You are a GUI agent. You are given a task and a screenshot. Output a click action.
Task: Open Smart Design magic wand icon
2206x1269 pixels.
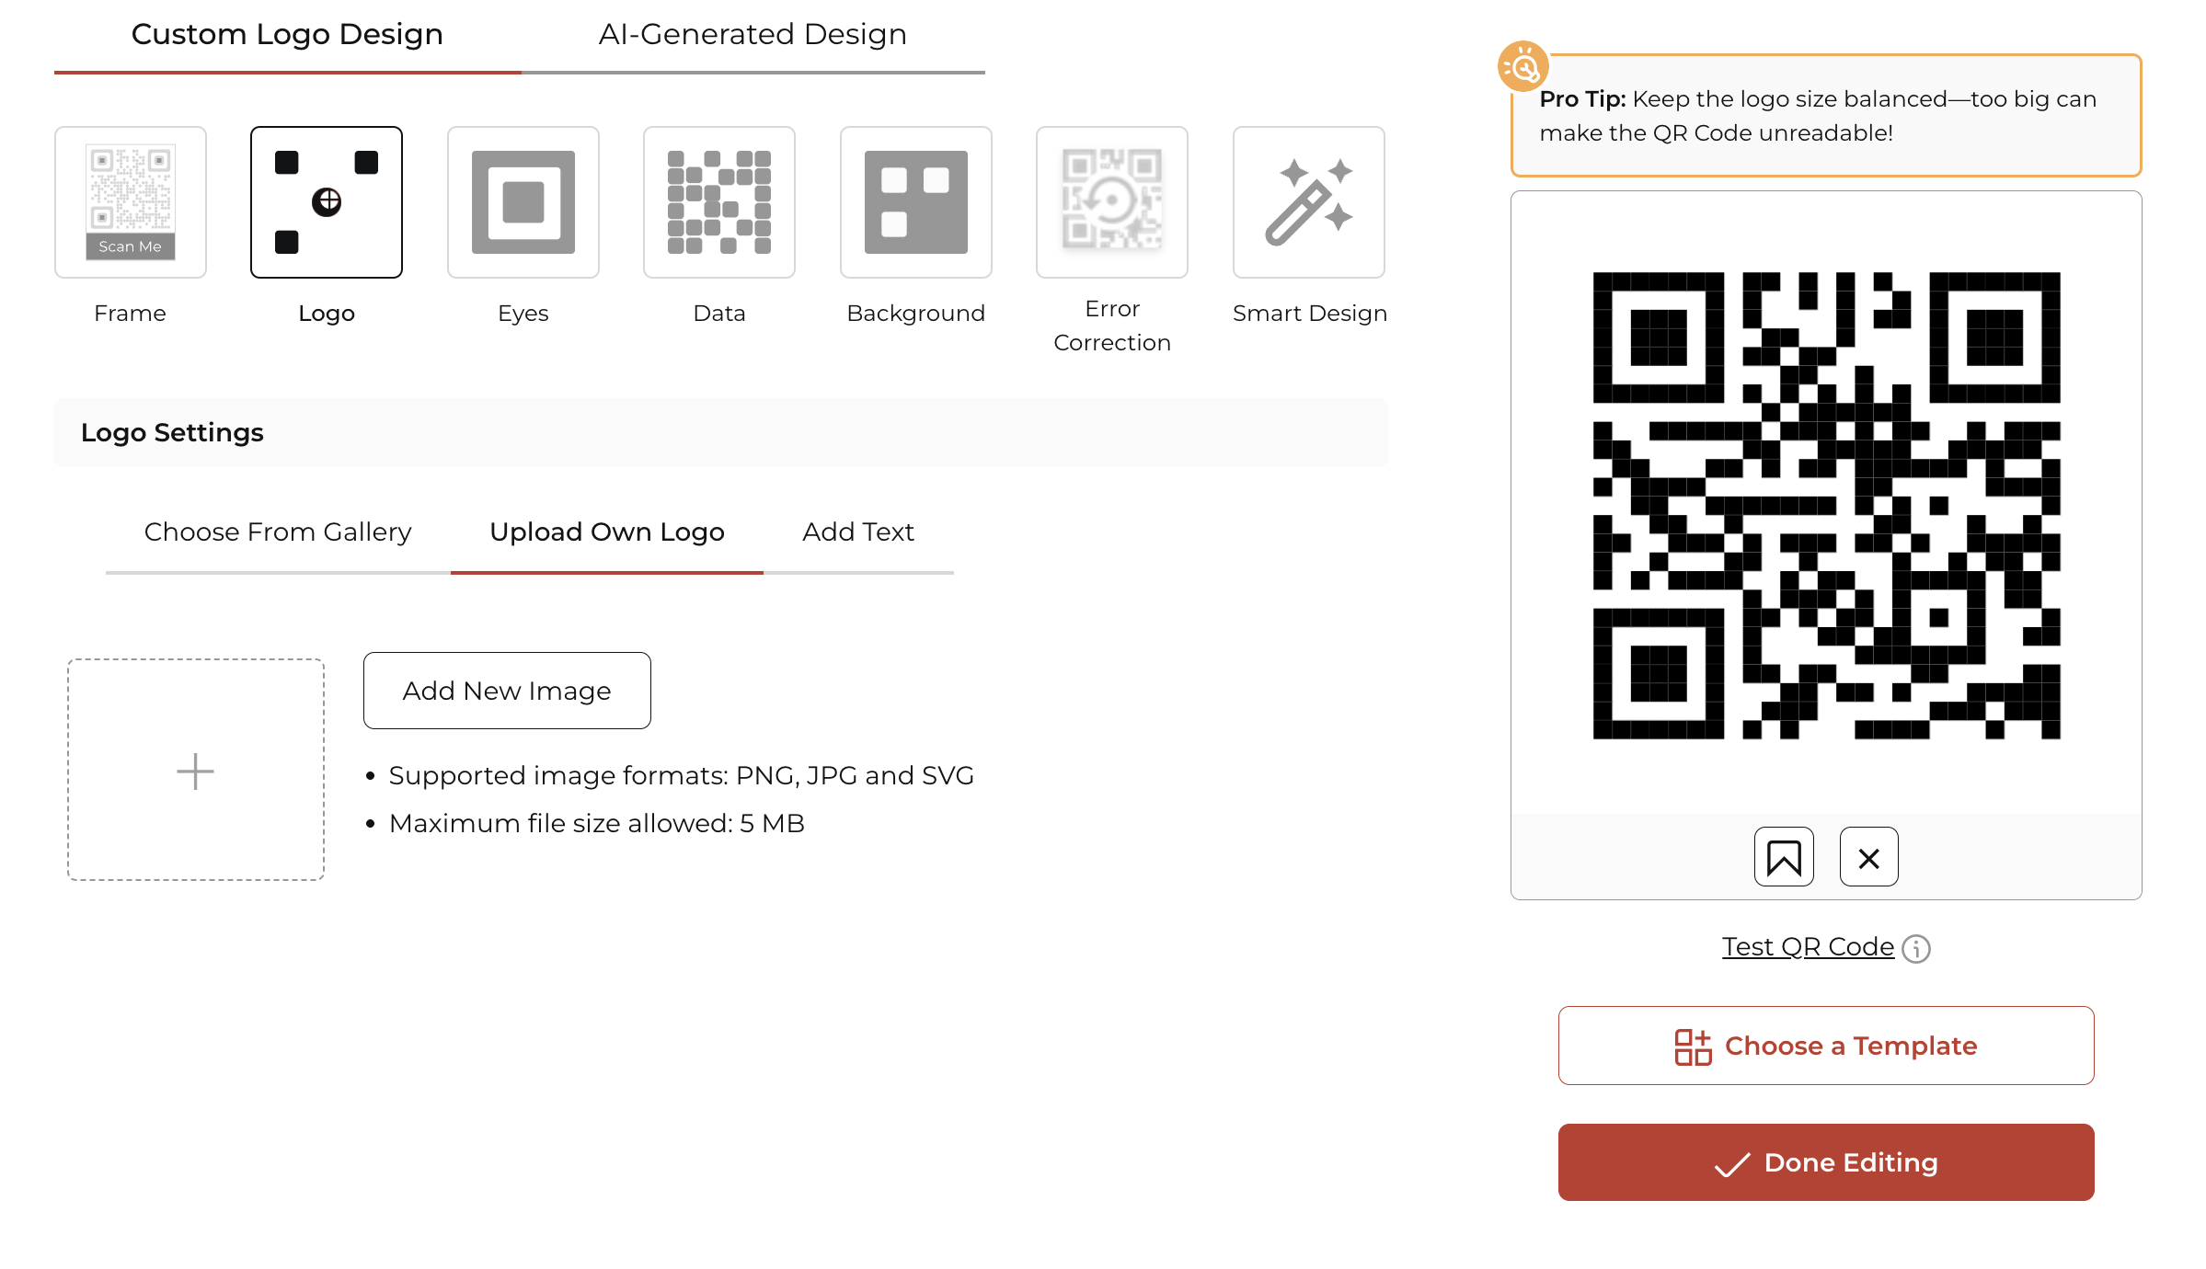(x=1309, y=202)
